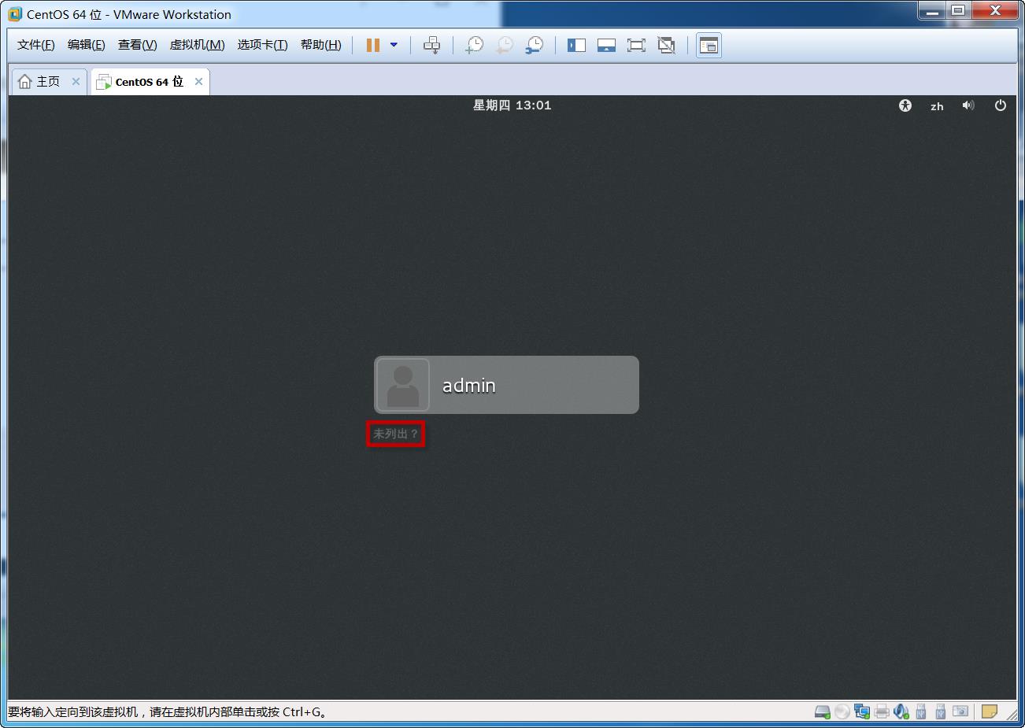The image size is (1025, 728).
Task: Pause the virtual machine with the pause button
Action: (x=373, y=45)
